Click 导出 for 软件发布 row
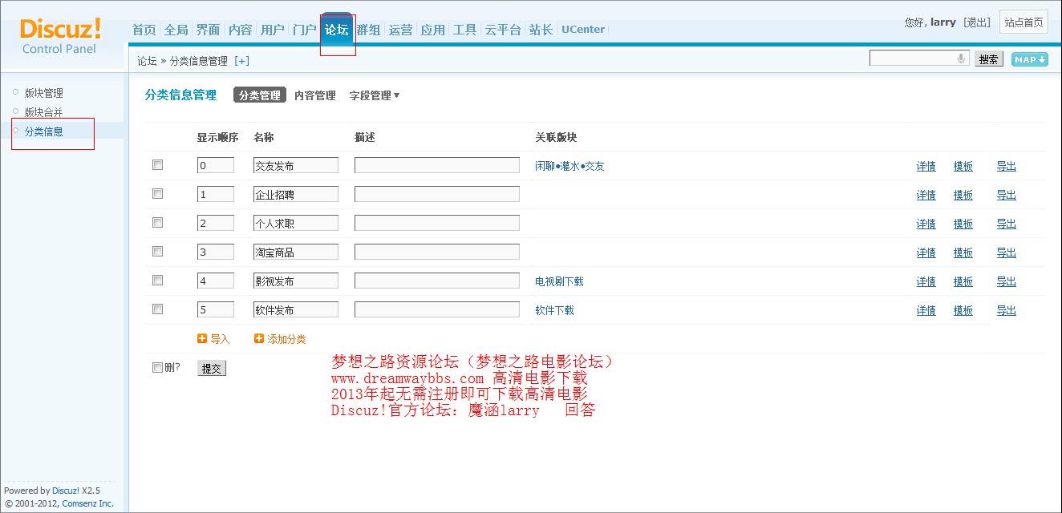The height and width of the screenshot is (513, 1062). [1007, 311]
